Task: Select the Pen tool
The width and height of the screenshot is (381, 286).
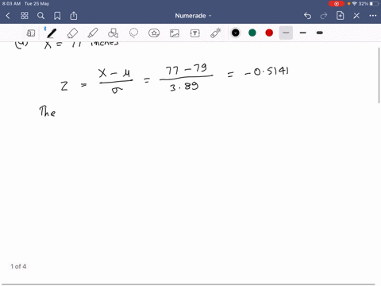Action: coord(52,33)
